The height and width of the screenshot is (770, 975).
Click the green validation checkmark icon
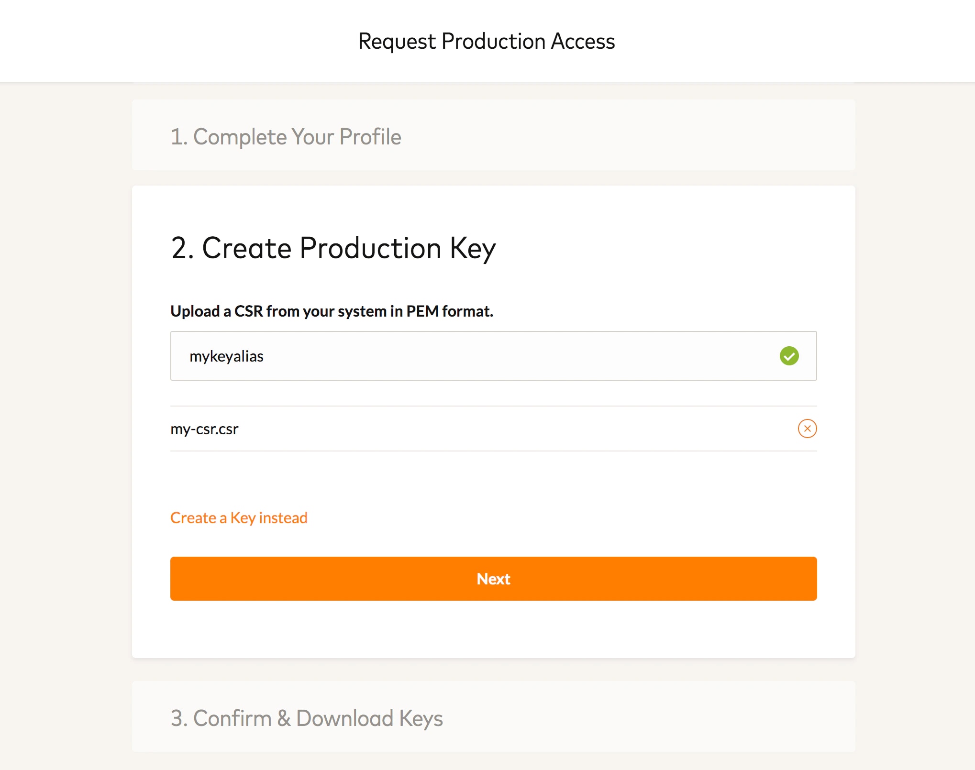[x=789, y=356]
